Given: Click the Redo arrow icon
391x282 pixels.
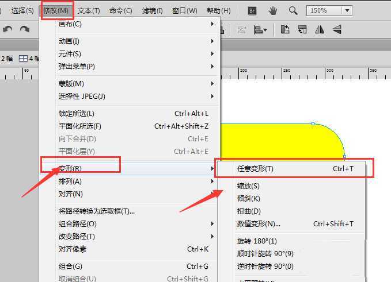Looking at the screenshot, I should [25, 29].
